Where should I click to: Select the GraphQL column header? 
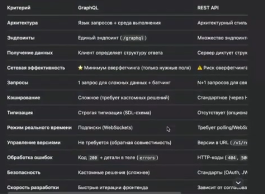(88, 8)
